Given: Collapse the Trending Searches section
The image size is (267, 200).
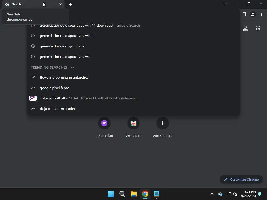Looking at the screenshot, I should tap(72, 67).
